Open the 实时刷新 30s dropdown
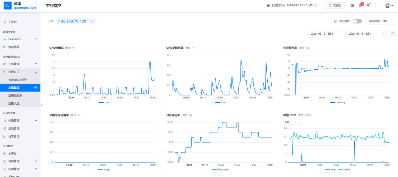Screen dimensions: 398x177 click(x=381, y=21)
